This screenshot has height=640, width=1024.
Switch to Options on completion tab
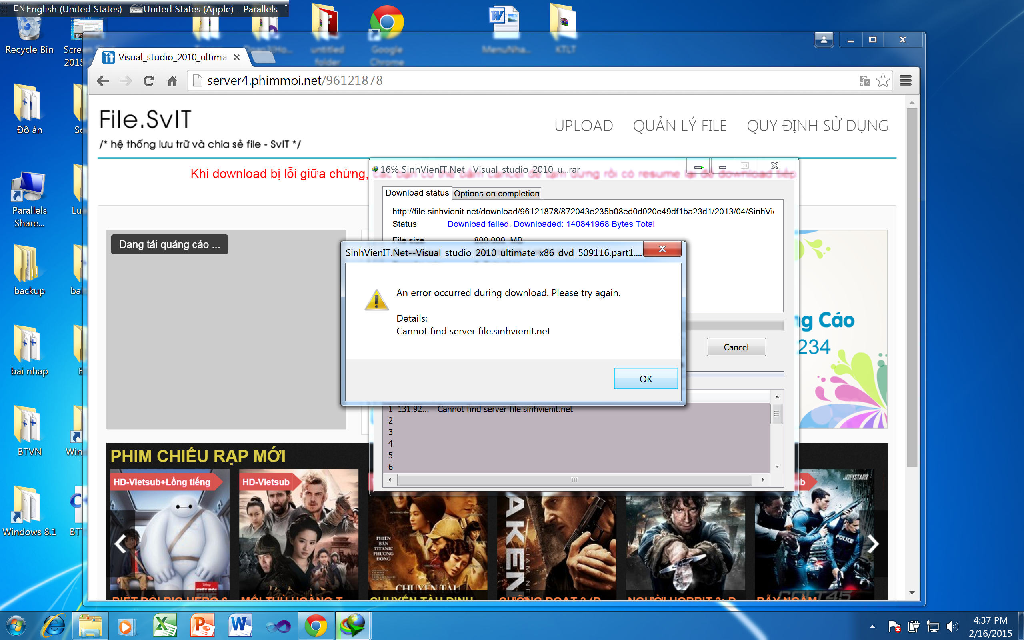pos(496,194)
